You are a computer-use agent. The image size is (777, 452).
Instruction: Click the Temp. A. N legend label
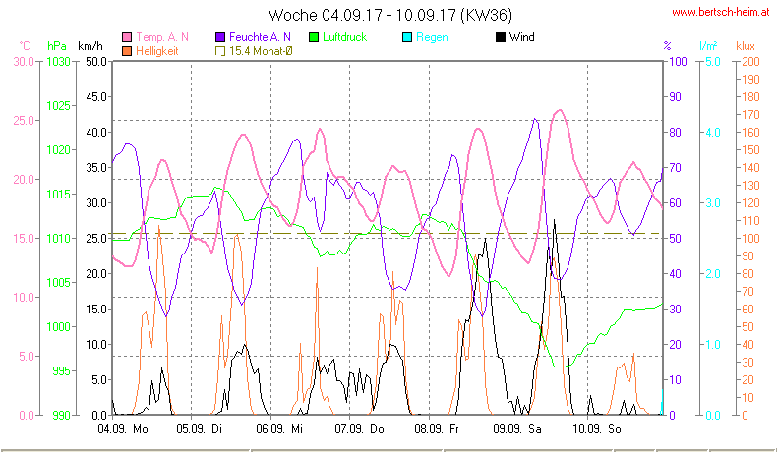(x=162, y=37)
